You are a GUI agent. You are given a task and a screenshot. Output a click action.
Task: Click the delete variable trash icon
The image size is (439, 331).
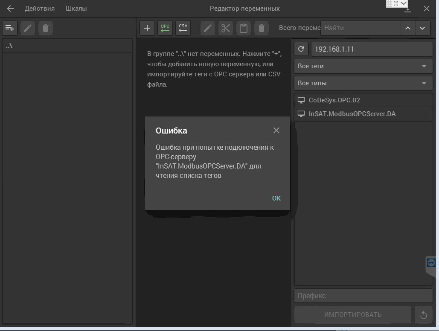pyautogui.click(x=262, y=28)
